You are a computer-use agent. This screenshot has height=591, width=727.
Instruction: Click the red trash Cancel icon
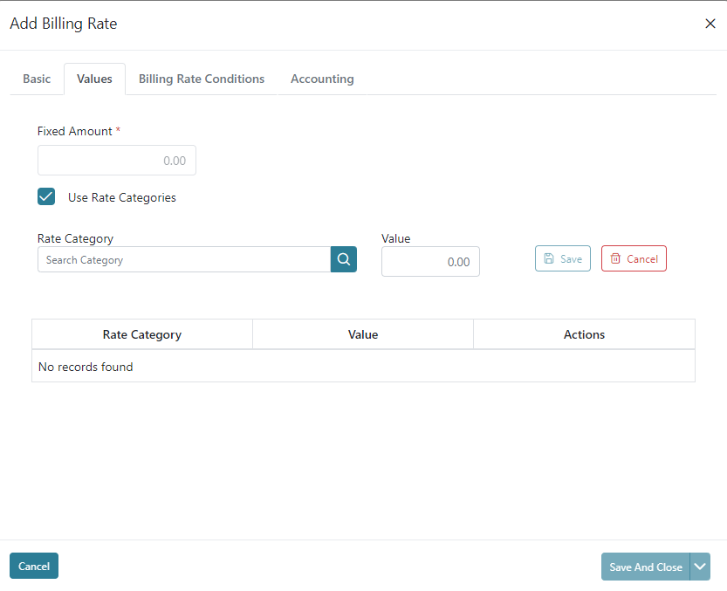click(615, 259)
